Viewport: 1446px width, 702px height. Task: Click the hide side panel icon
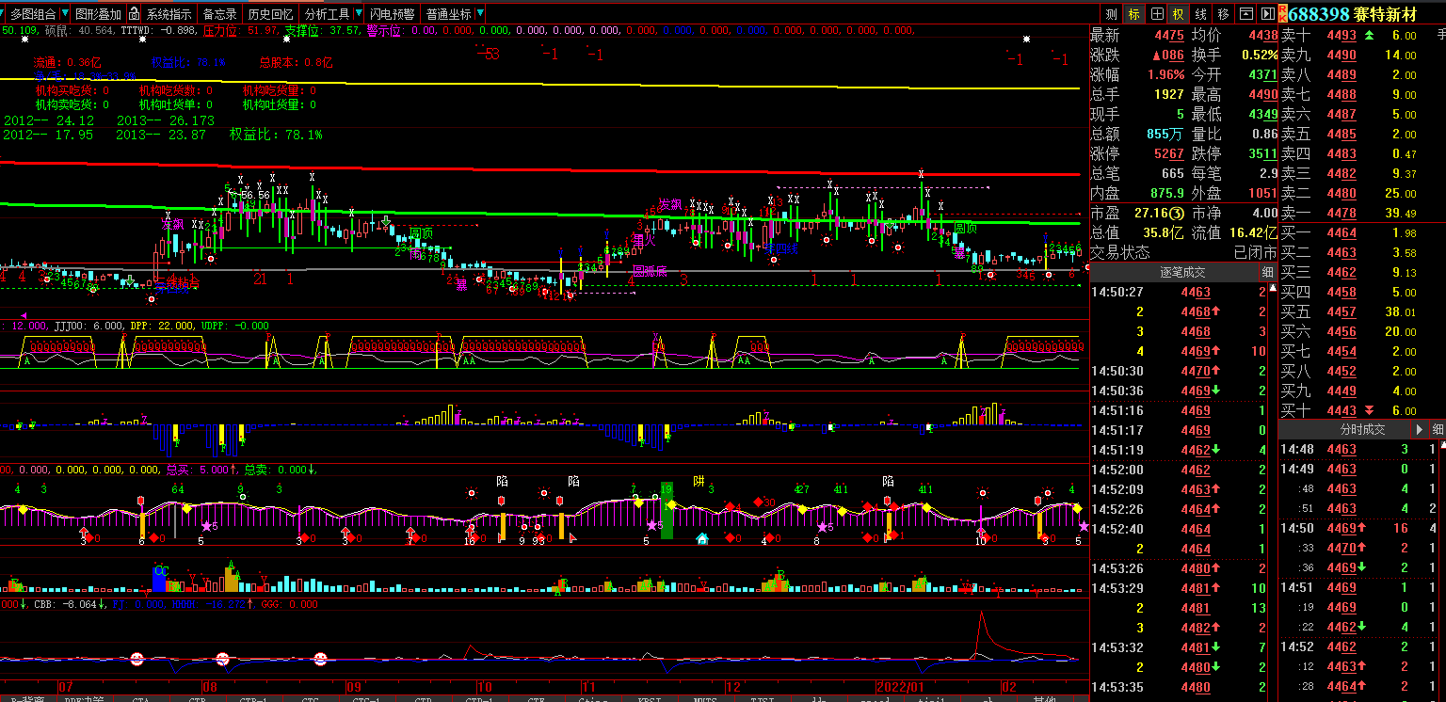tap(1267, 14)
